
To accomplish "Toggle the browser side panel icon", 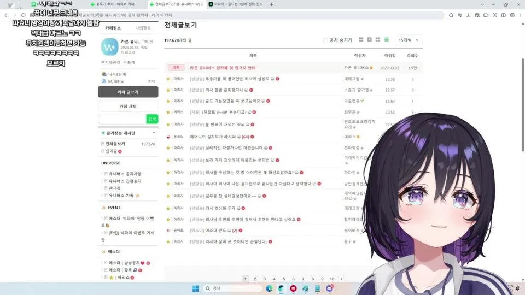I will (503, 15).
